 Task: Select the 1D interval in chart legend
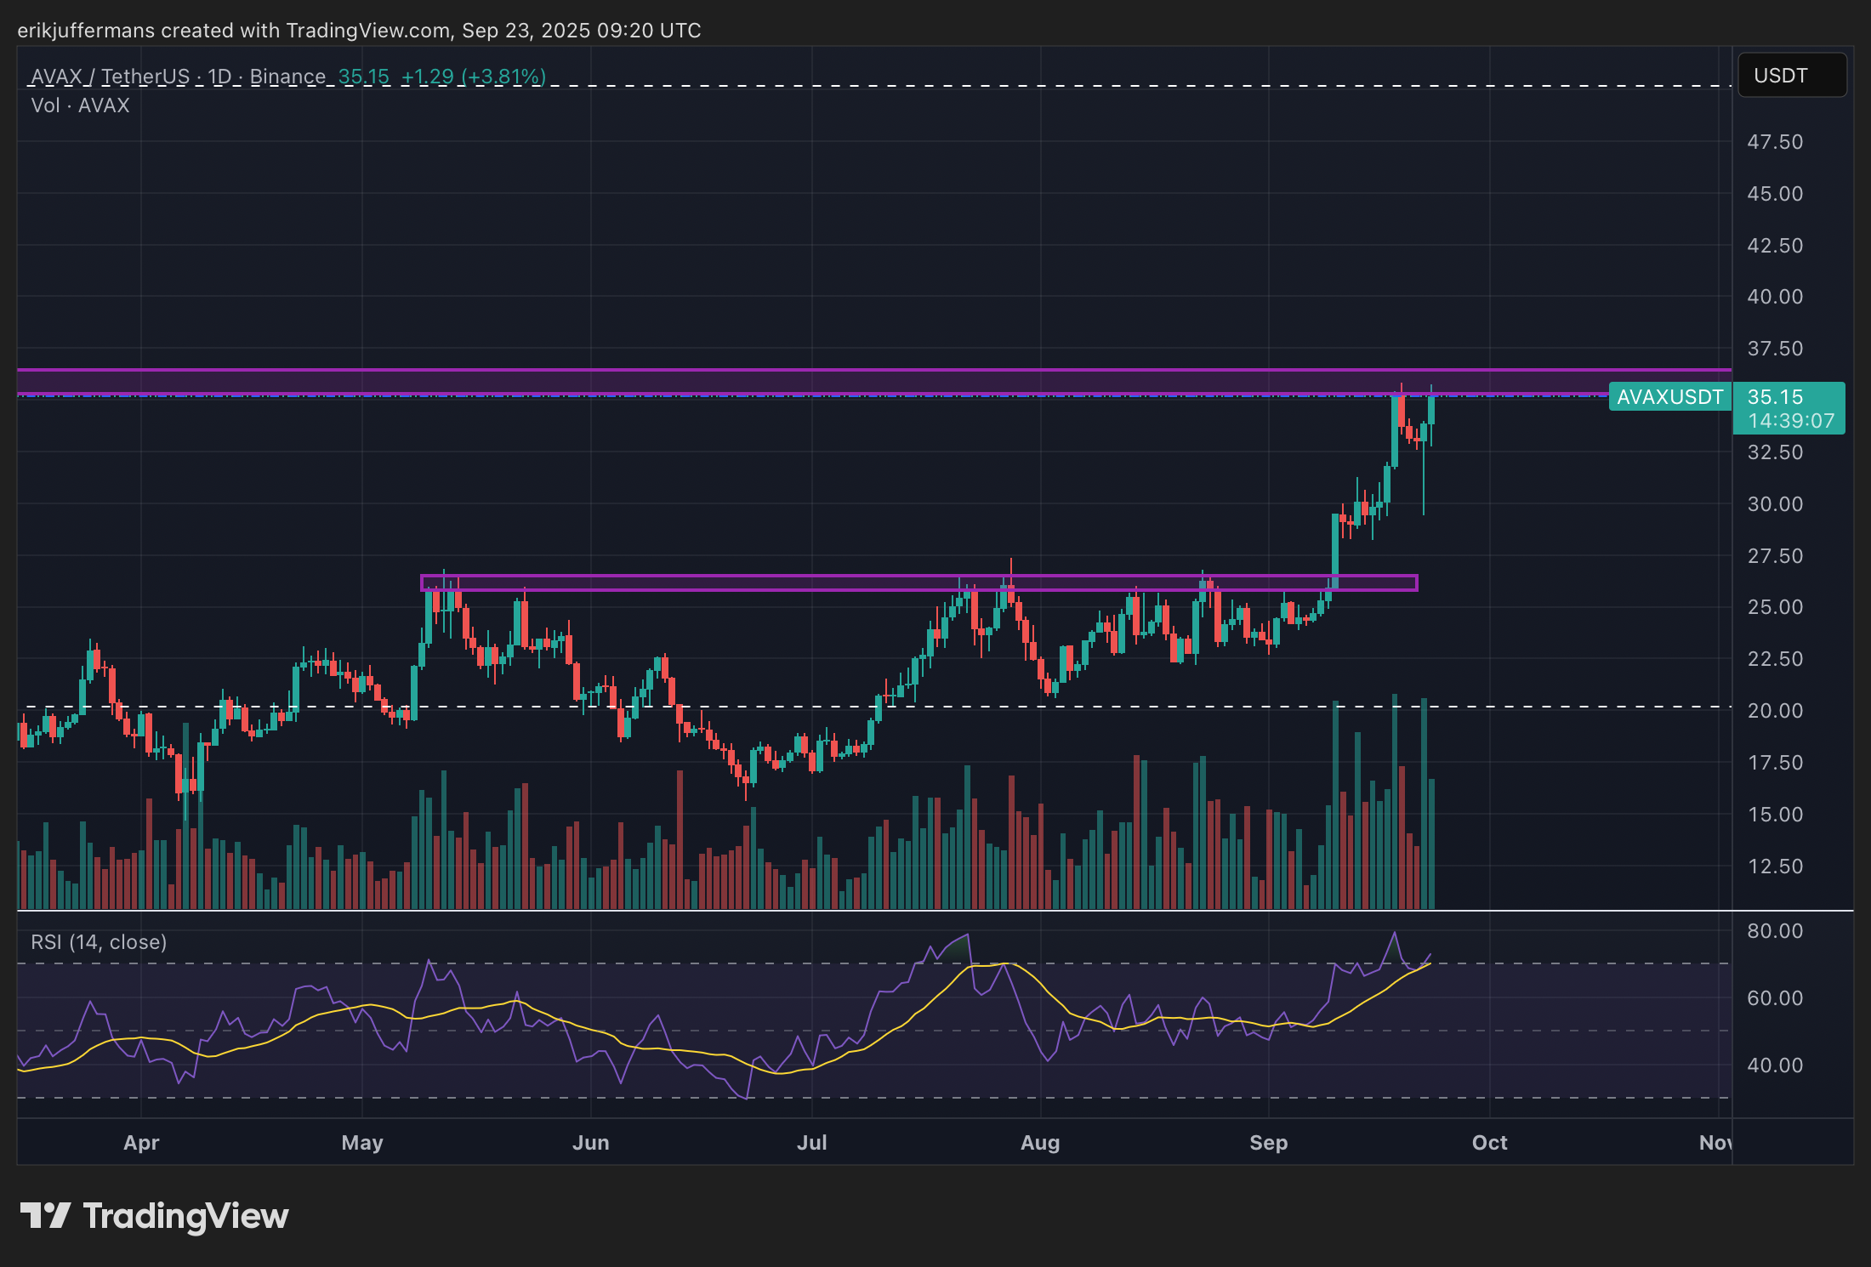point(219,77)
